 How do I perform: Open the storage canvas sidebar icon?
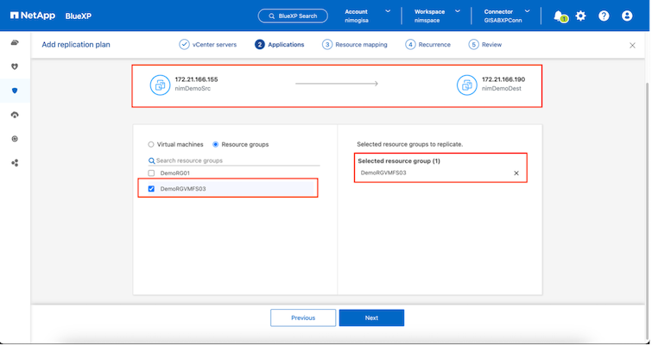15,42
